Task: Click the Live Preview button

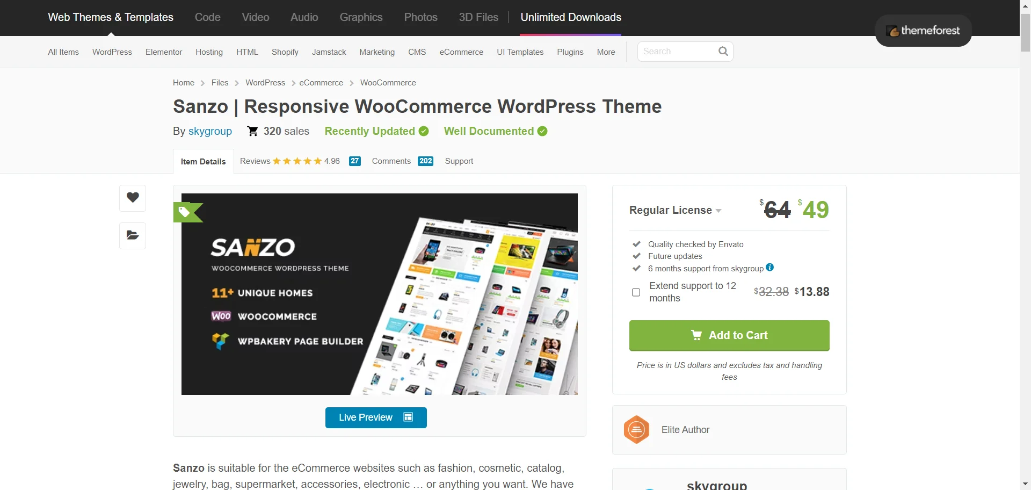Action: (376, 417)
